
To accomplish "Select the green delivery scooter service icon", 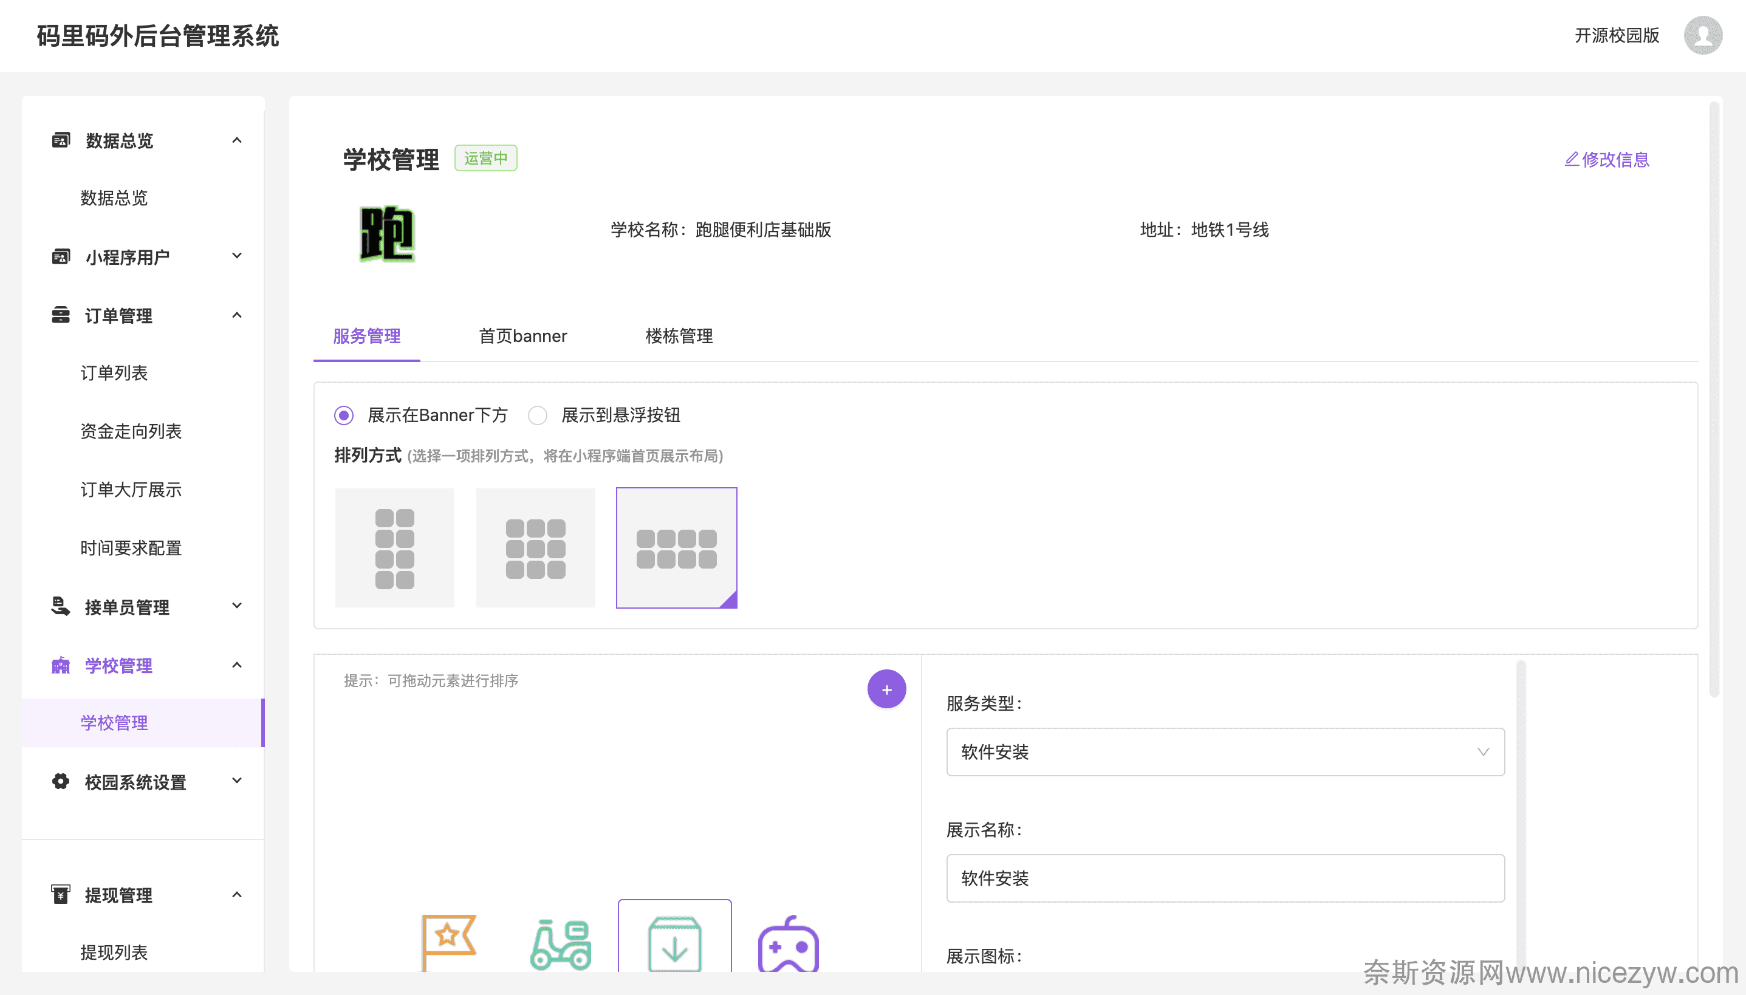I will pyautogui.click(x=560, y=945).
